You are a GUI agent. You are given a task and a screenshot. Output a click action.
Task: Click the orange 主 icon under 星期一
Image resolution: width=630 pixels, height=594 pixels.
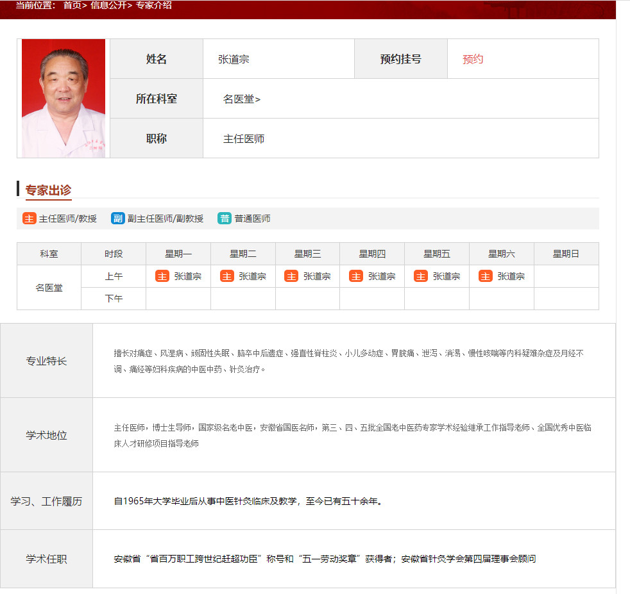(162, 276)
